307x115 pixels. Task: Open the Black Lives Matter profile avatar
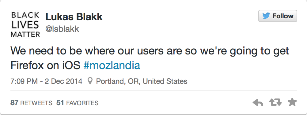tap(25, 24)
